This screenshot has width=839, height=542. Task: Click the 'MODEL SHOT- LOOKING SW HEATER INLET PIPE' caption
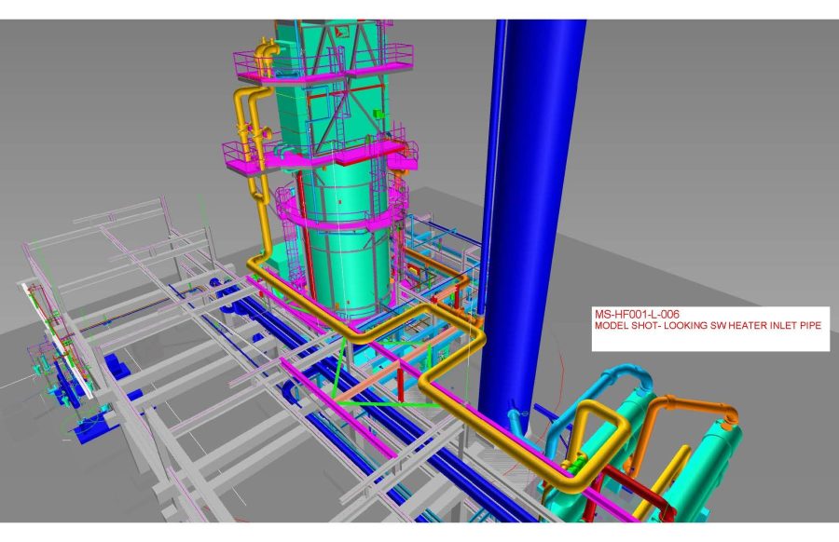tap(709, 325)
